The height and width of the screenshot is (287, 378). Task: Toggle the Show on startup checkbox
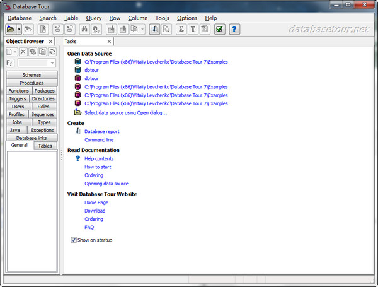tap(74, 240)
